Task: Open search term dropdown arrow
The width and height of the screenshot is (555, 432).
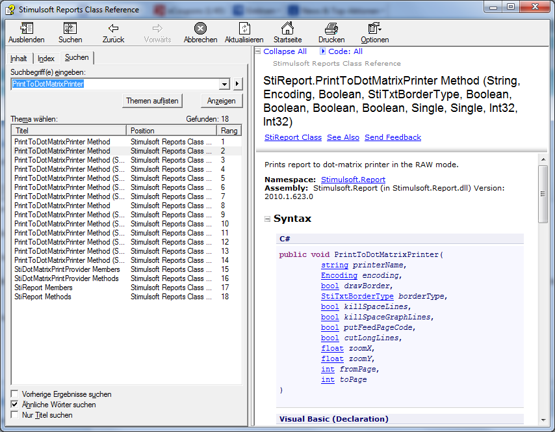Action: coord(224,84)
